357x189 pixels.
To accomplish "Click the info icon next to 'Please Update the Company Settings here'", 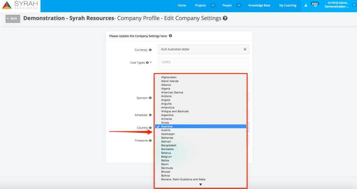I will coord(170,36).
